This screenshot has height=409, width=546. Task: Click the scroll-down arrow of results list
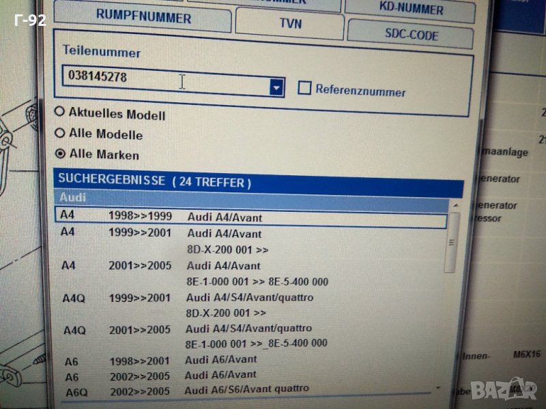pos(437,387)
